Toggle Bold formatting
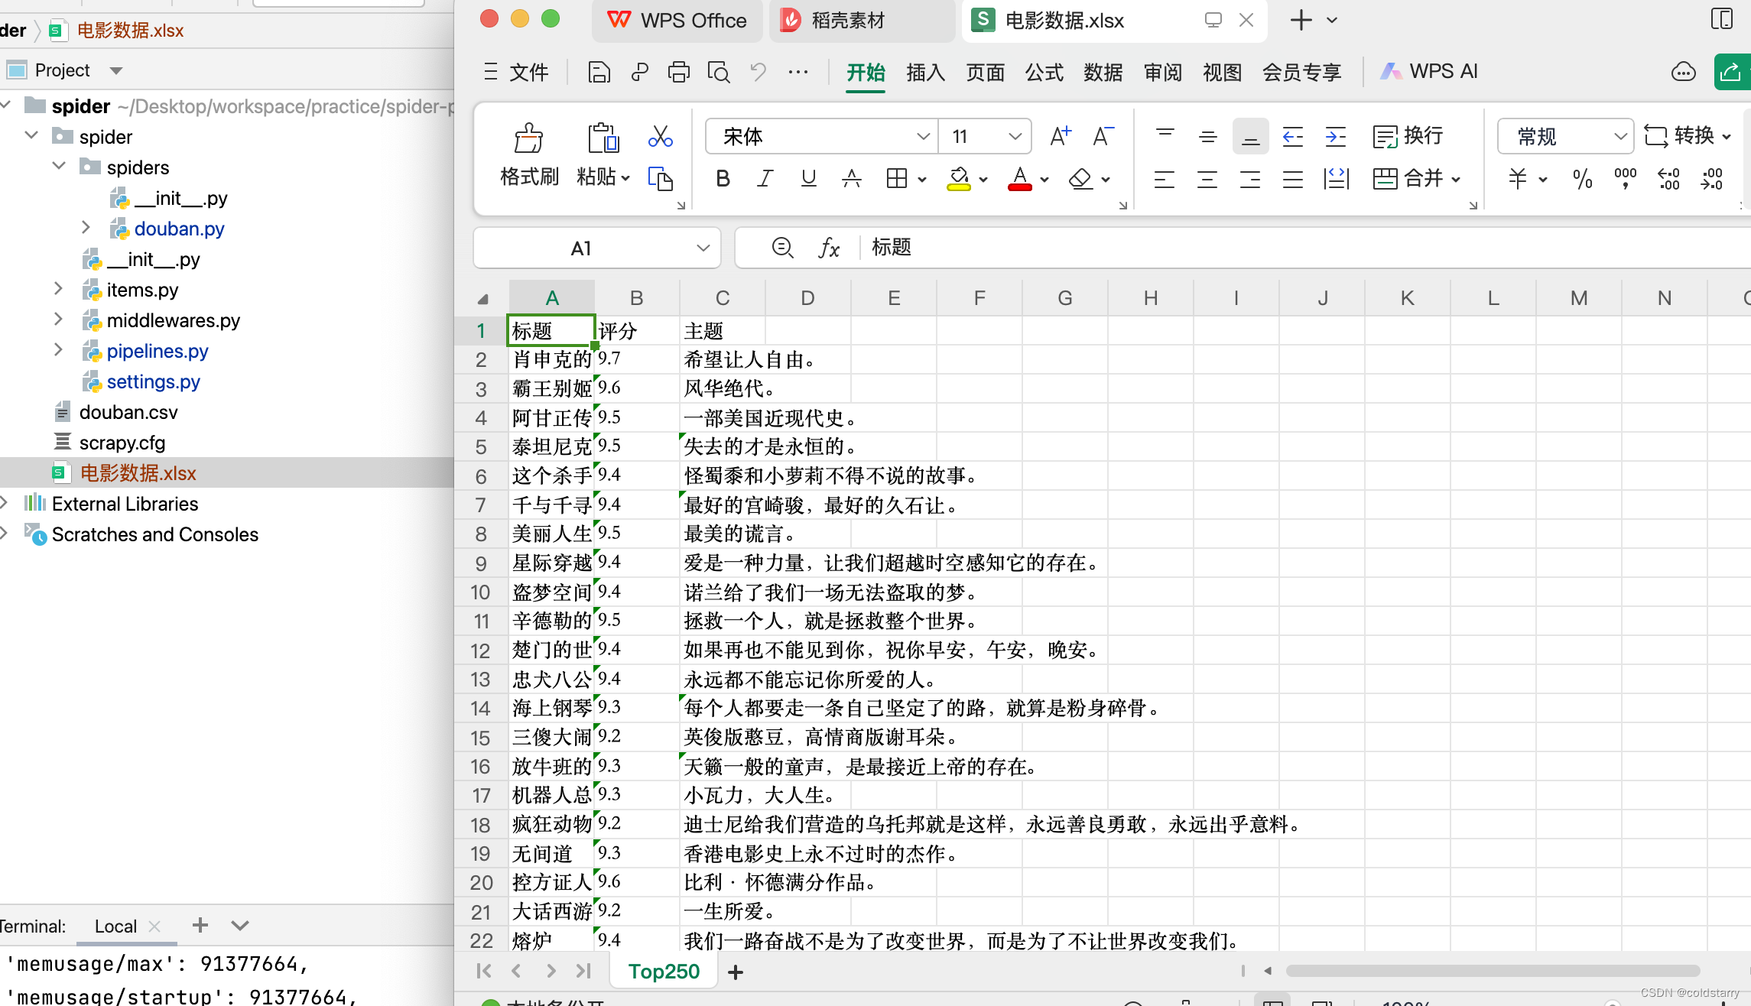Image resolution: width=1751 pixels, height=1006 pixels. 723,179
